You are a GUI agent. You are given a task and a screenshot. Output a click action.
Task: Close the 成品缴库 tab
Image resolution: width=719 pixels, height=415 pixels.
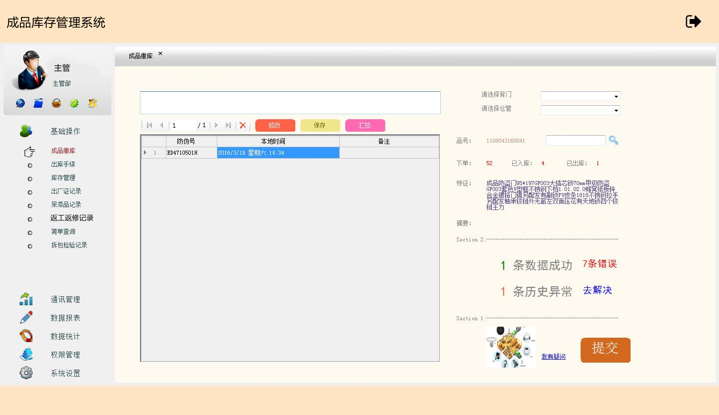click(x=160, y=53)
